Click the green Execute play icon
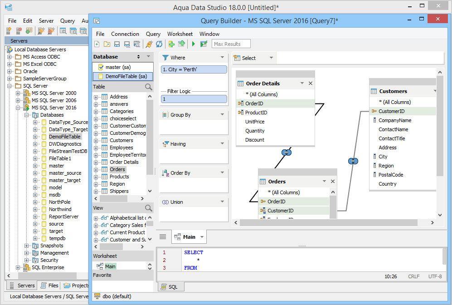 click(x=194, y=44)
